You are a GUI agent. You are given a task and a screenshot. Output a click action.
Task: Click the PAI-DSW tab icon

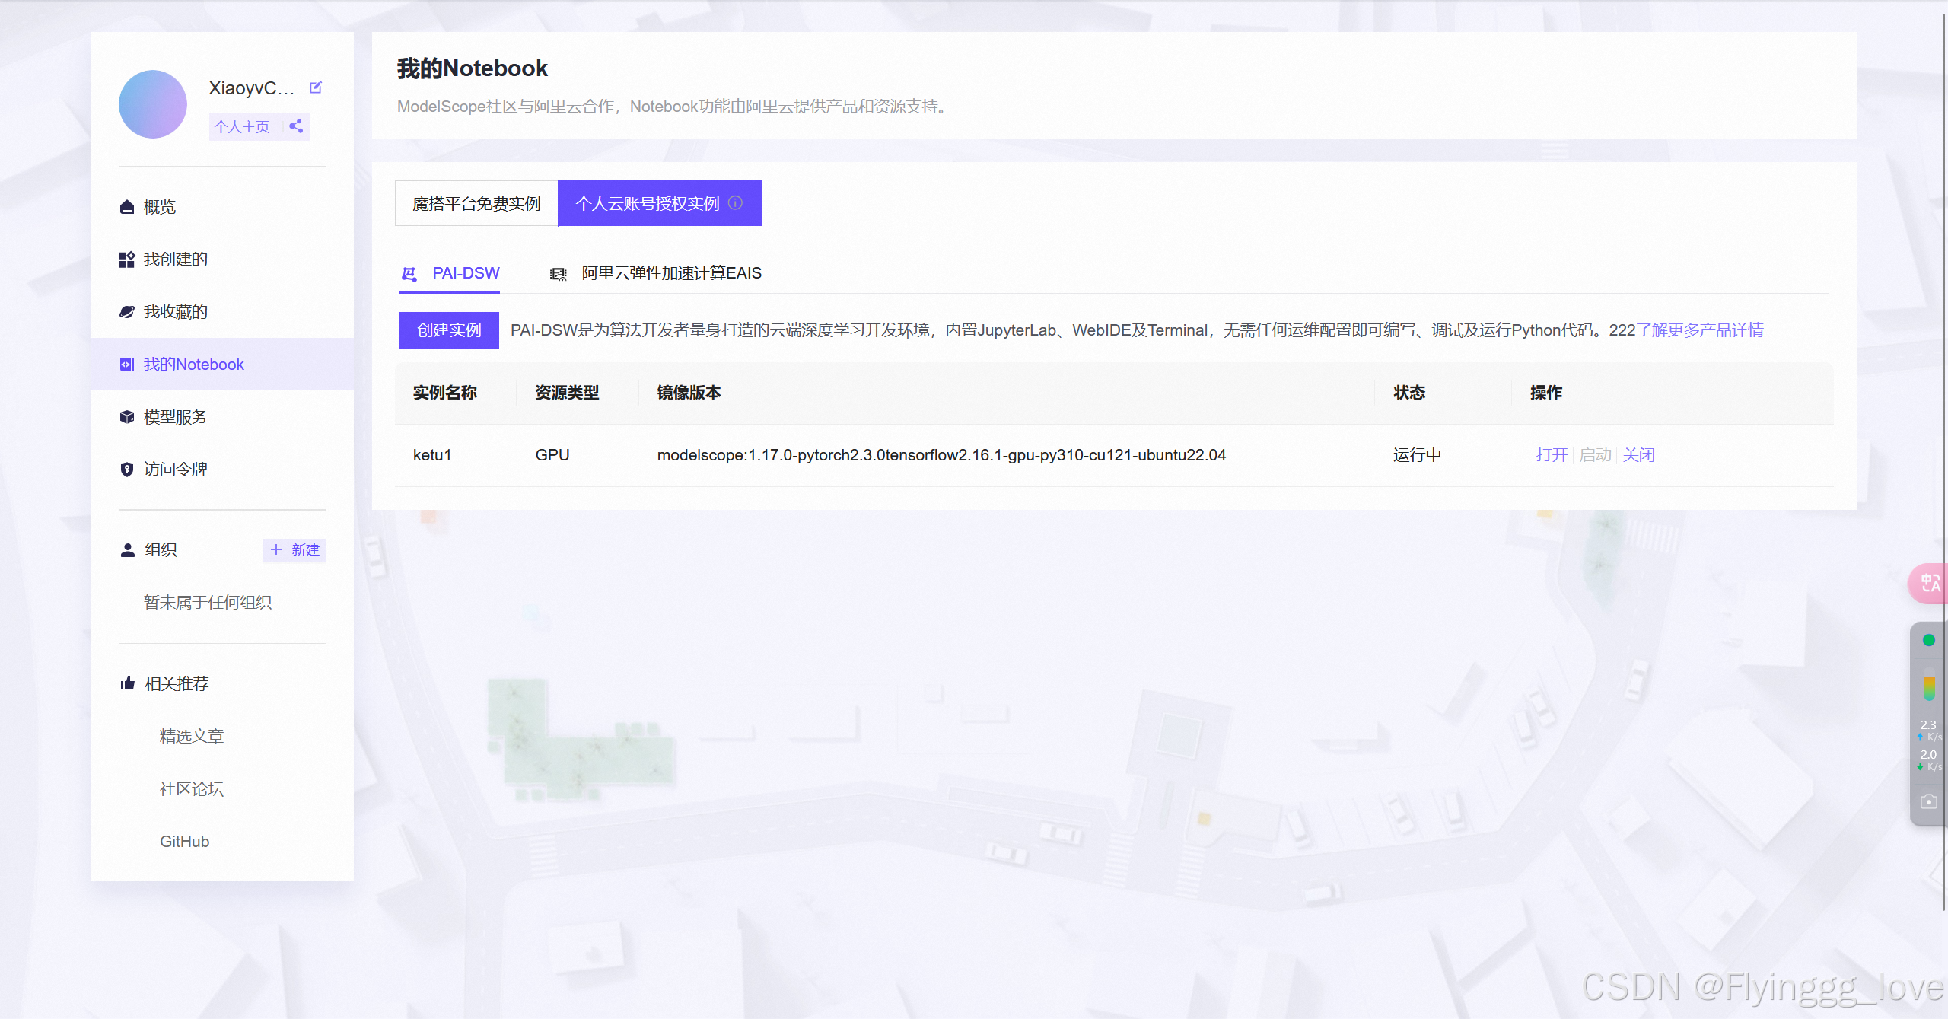click(409, 274)
